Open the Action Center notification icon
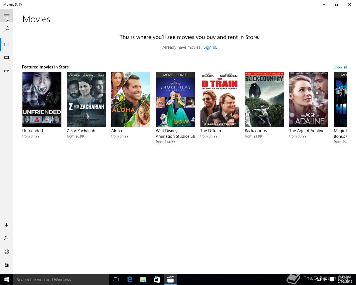 pyautogui.click(x=332, y=279)
